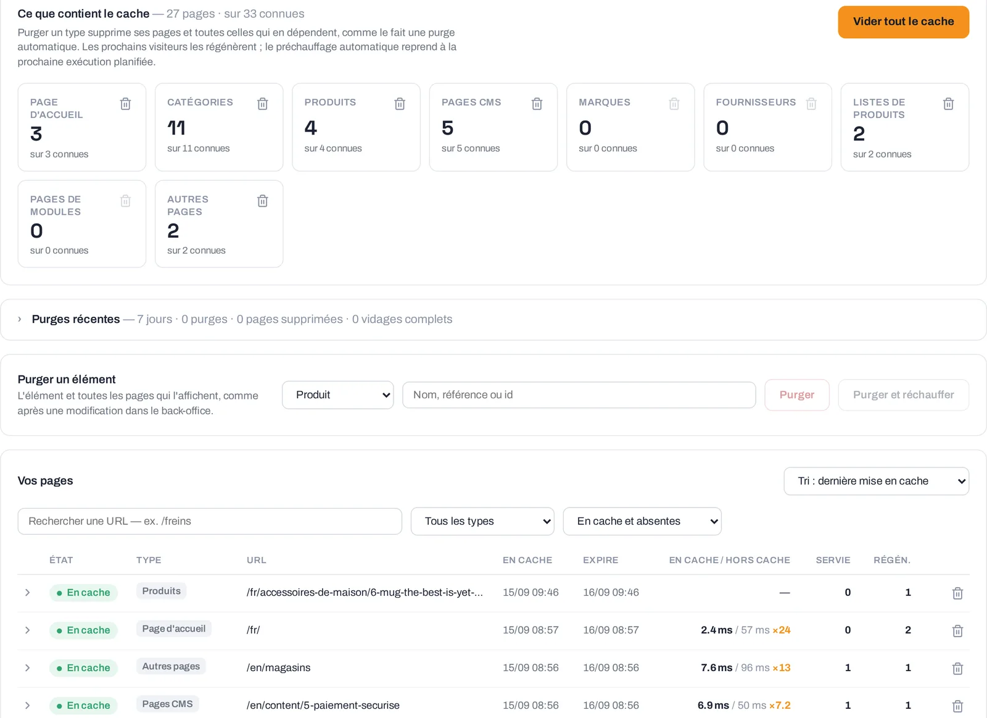The image size is (987, 718).
Task: Purge the Produits card with its trash icon
Action: pyautogui.click(x=400, y=104)
